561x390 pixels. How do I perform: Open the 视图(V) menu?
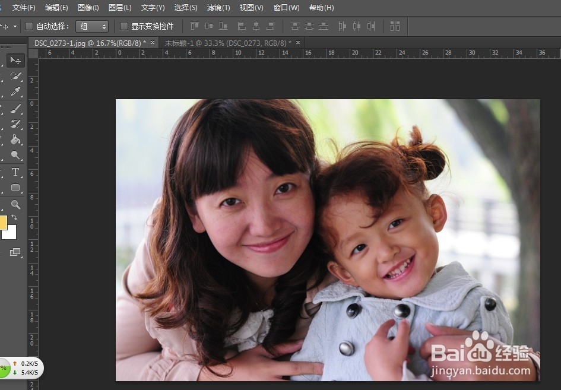[251, 8]
